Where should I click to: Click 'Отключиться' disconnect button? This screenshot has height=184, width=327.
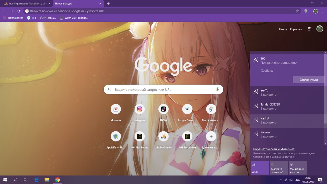[309, 79]
